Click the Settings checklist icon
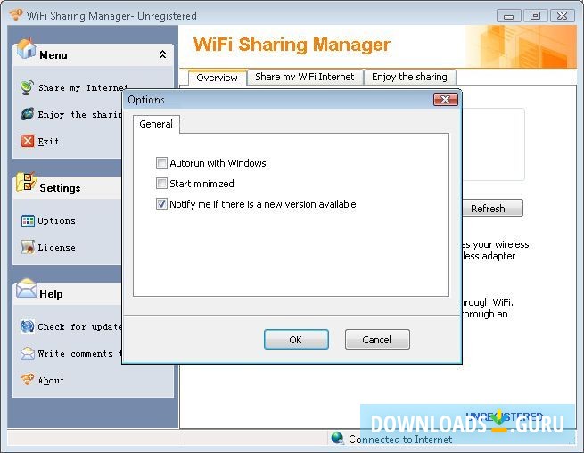Screen dimensions: 584x453 [26, 182]
